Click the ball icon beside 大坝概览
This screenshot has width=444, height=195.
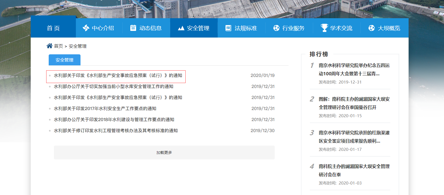(372, 28)
